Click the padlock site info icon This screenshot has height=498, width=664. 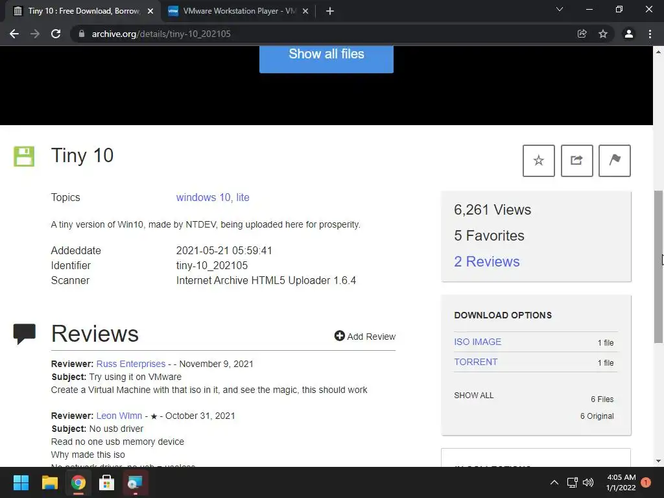[82, 34]
